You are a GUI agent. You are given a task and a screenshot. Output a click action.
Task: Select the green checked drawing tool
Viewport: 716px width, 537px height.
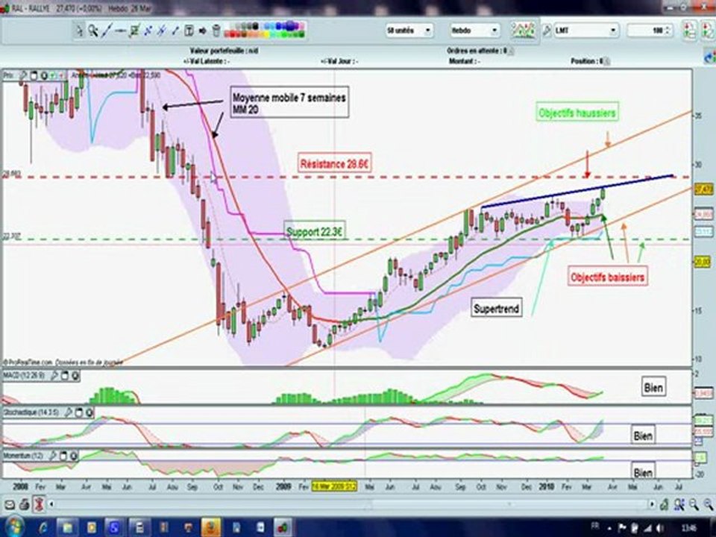[134, 31]
